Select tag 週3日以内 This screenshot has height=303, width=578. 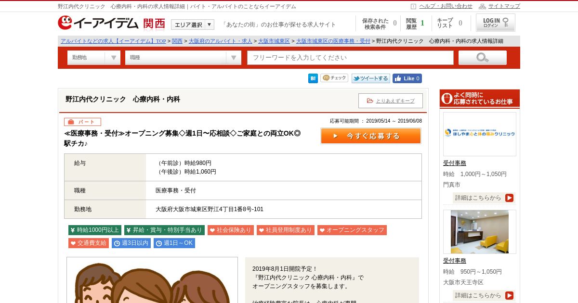click(131, 243)
